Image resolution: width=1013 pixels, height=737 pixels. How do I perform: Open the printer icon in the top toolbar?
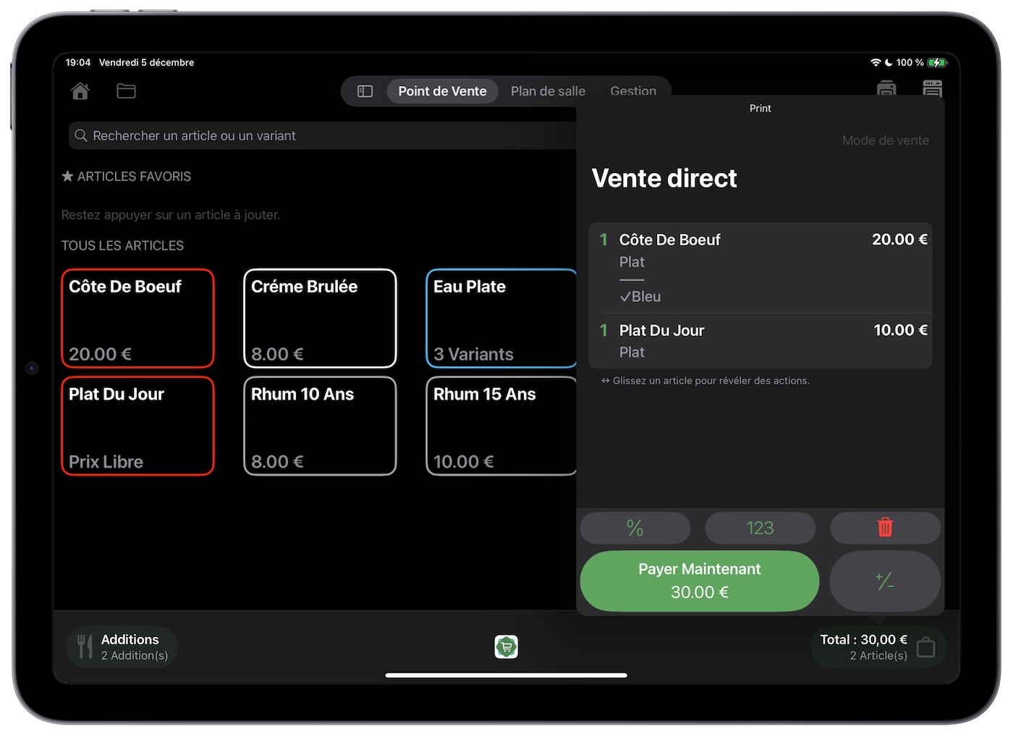coord(886,90)
